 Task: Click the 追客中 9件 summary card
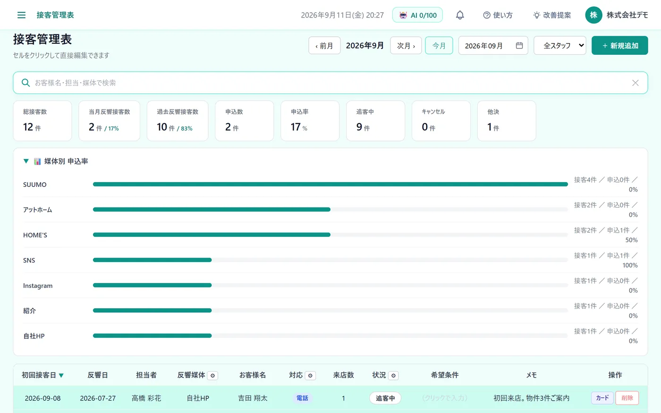click(376, 121)
